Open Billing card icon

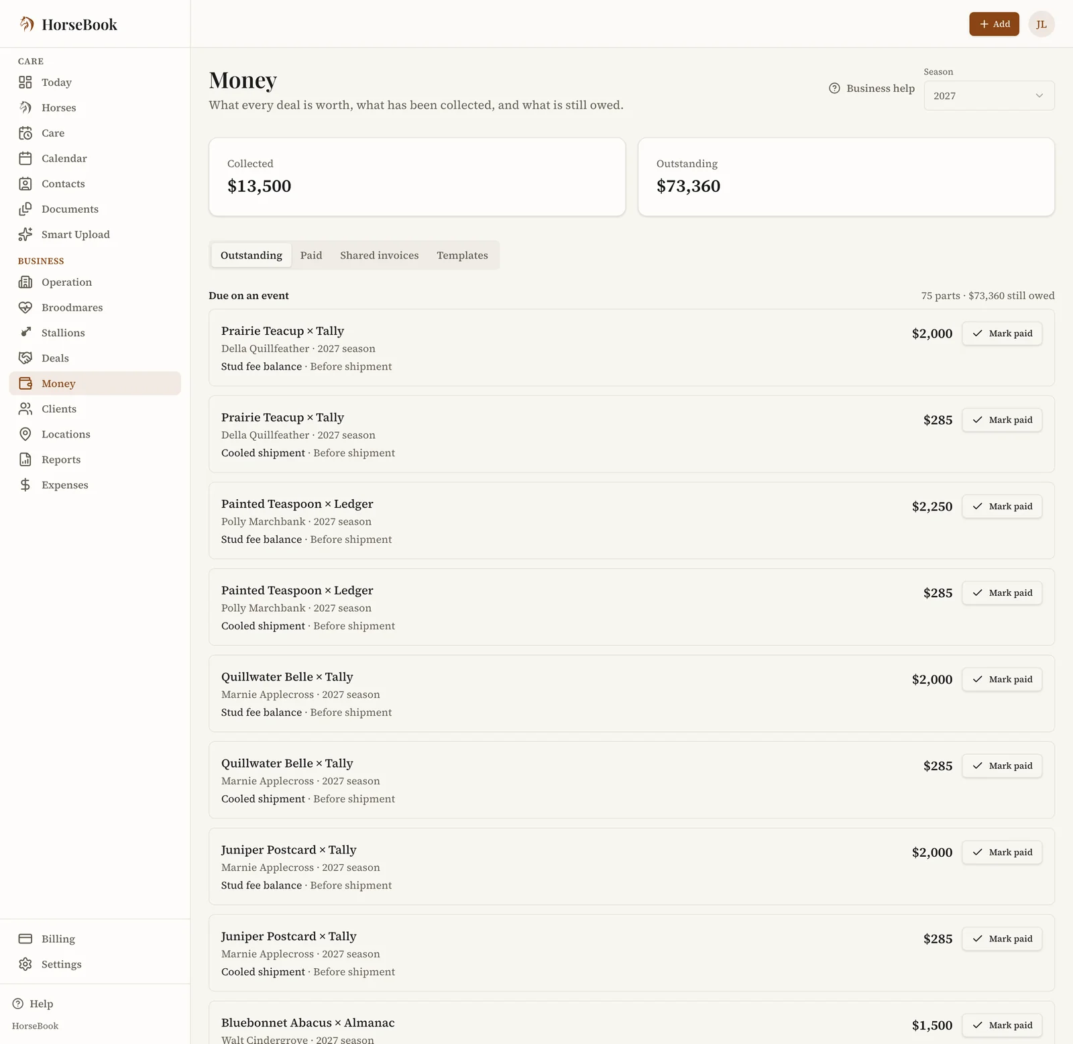click(x=25, y=939)
